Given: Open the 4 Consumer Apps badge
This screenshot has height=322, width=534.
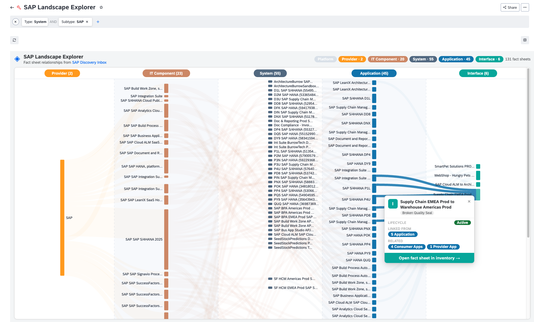Looking at the screenshot, I should point(406,247).
